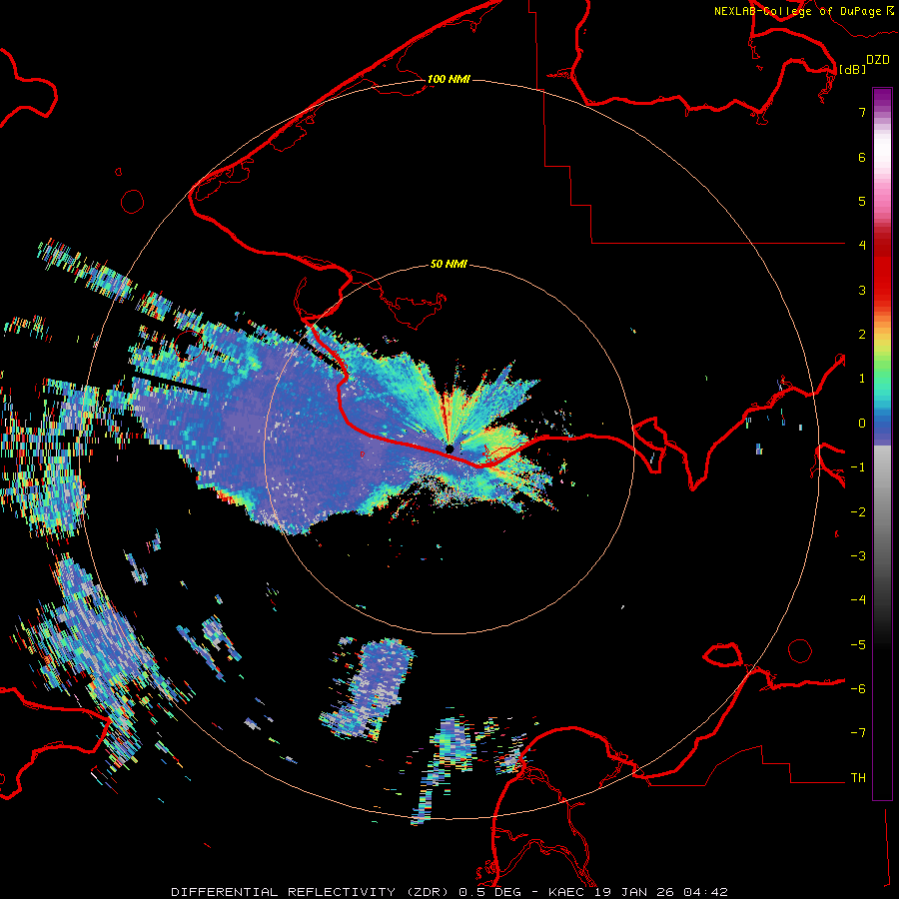Click the -2 value on color scale
Screen dimensions: 899x899
tap(858, 512)
